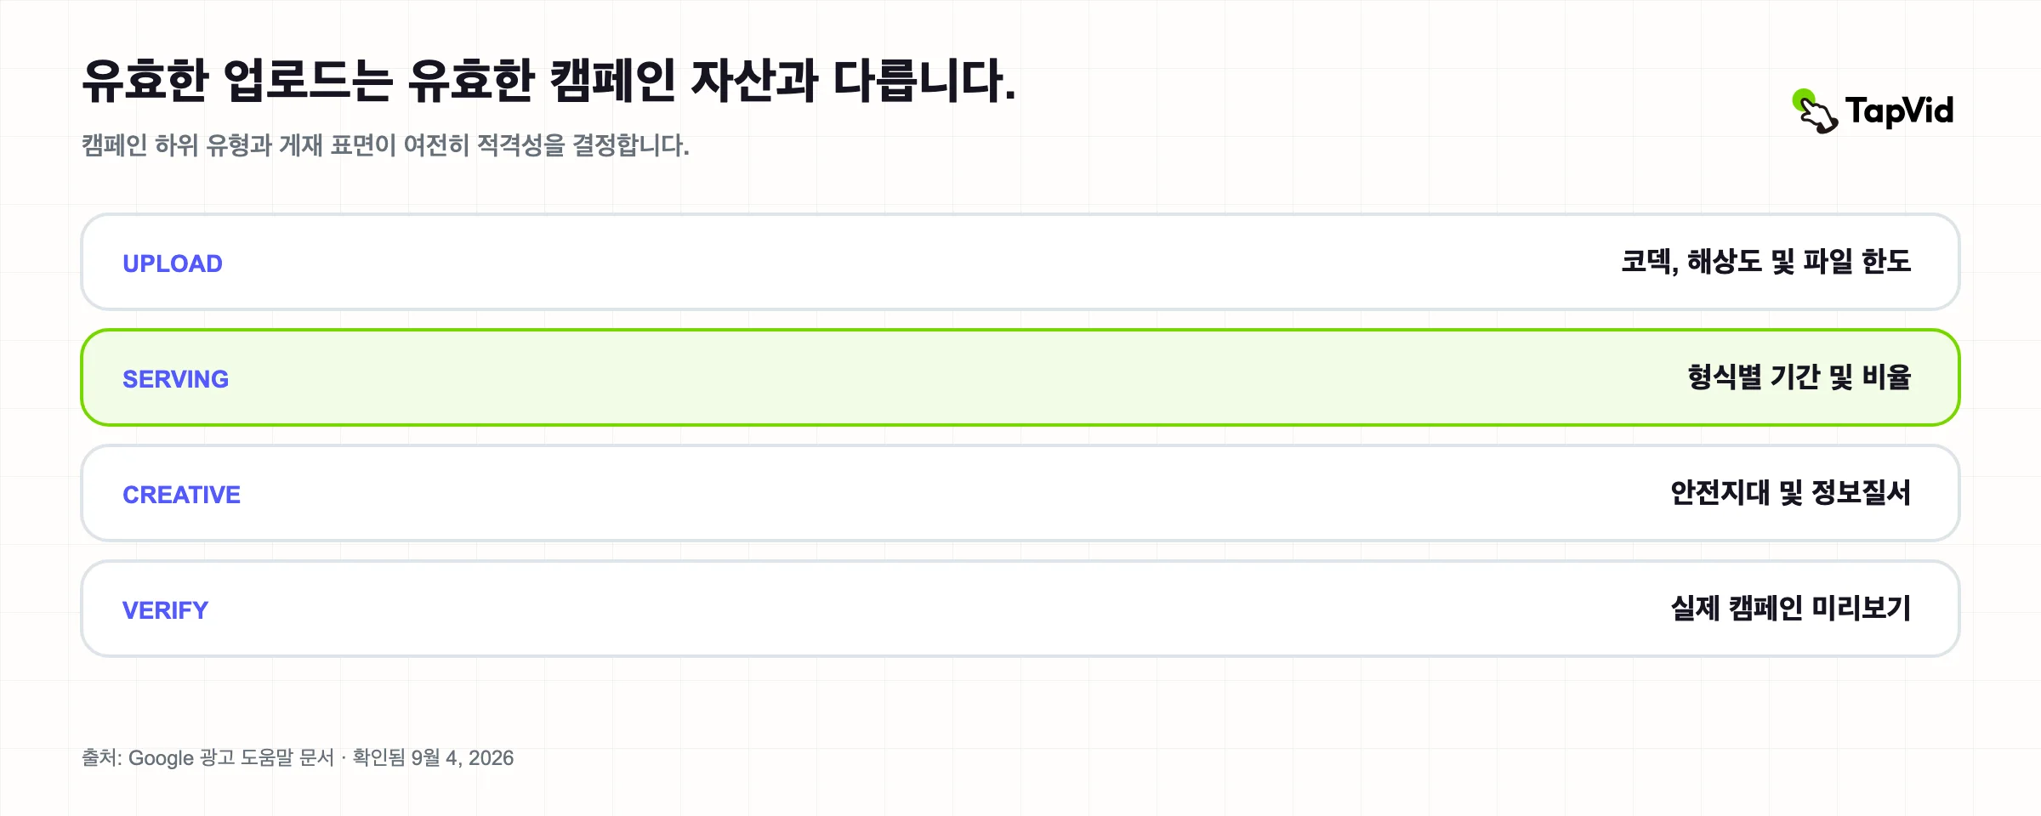
Task: Click the SERVING label text
Action: click(x=175, y=379)
